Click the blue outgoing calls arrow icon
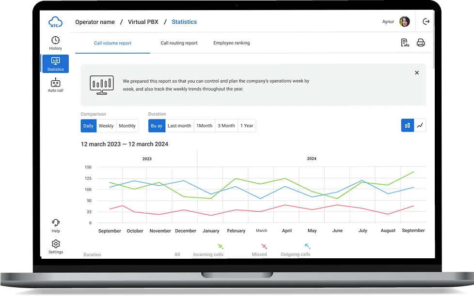 (307, 246)
